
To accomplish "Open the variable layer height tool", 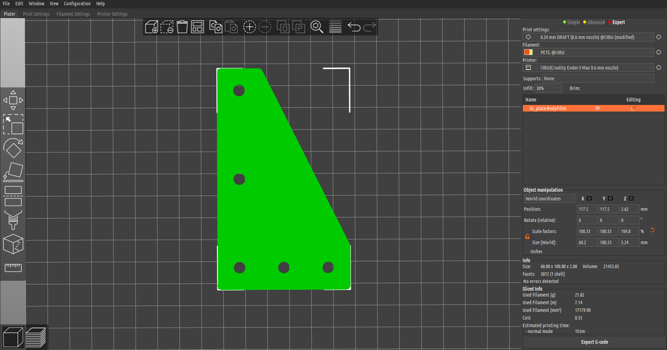I will click(335, 26).
